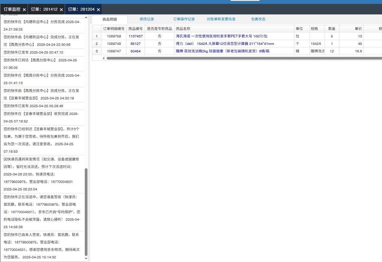This screenshot has width=382, height=262.
Task: Click the vertical scrollbar thumb in tracking log
Action: tap(86, 212)
